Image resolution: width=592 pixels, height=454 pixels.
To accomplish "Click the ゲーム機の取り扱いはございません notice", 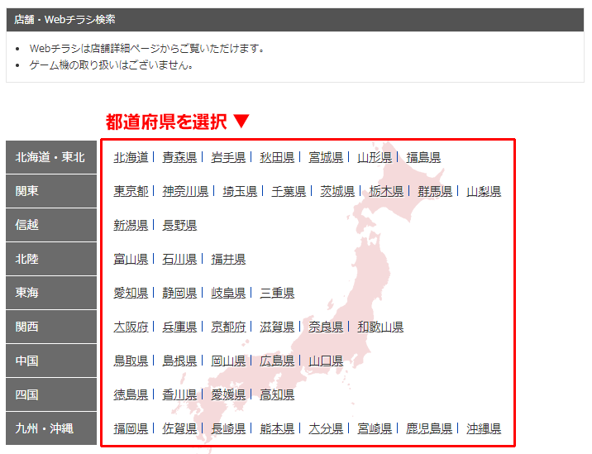I will [112, 65].
